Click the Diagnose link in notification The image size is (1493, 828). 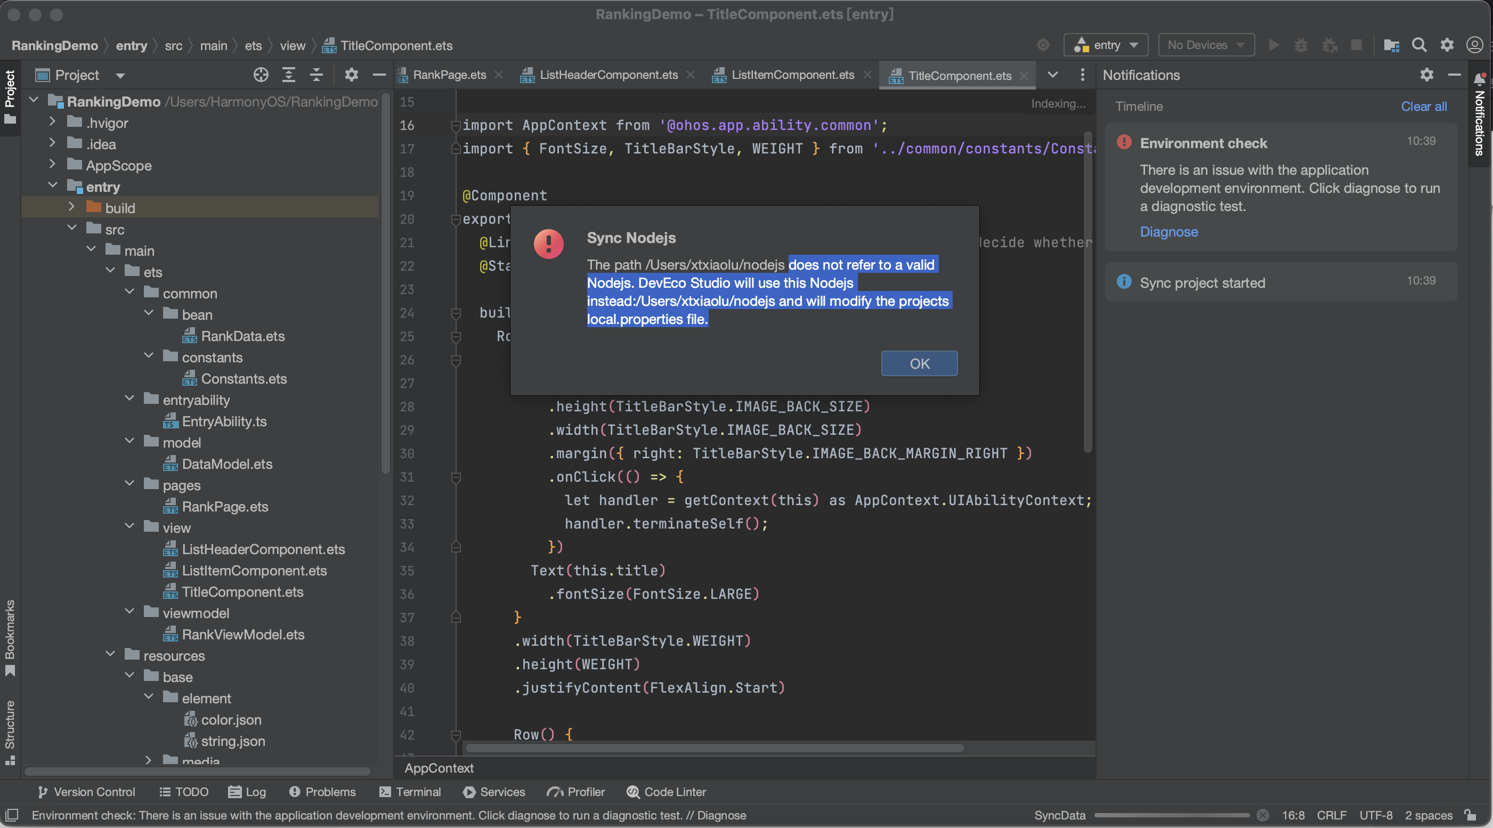pyautogui.click(x=1169, y=232)
